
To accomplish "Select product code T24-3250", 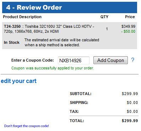I will [x=12, y=26].
